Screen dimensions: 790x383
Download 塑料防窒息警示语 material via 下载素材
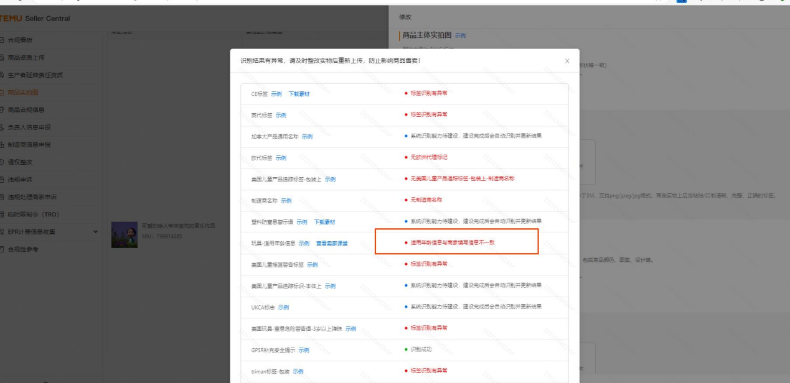point(324,222)
